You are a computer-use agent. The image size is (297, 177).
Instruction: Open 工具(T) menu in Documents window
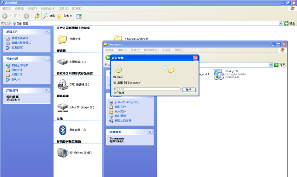click(167, 50)
